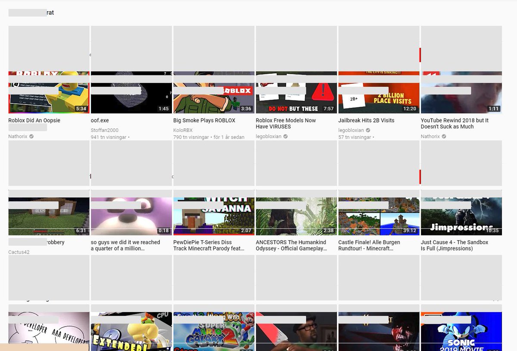
Task: Open the Super Mario Galaxy 2 thumbnail
Action: coord(214,331)
